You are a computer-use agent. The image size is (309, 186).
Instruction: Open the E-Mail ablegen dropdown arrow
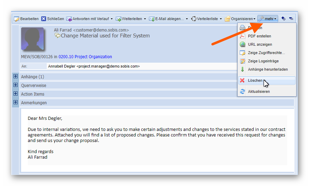187,19
